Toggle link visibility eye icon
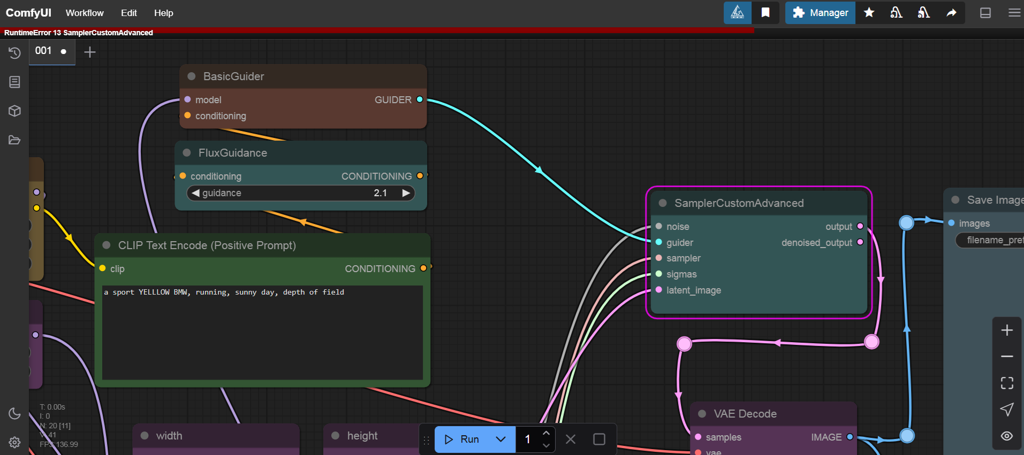Image resolution: width=1024 pixels, height=455 pixels. [x=1006, y=436]
